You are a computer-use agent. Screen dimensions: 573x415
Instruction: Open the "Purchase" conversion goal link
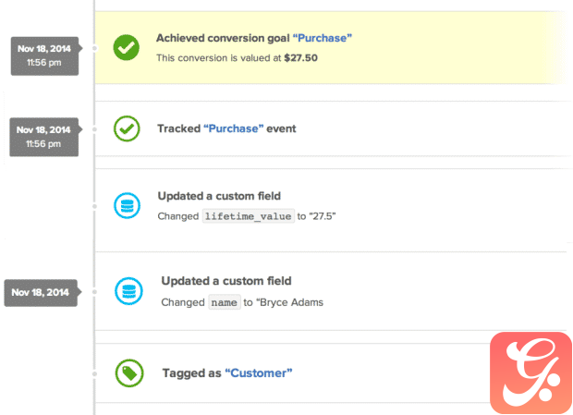pos(323,38)
